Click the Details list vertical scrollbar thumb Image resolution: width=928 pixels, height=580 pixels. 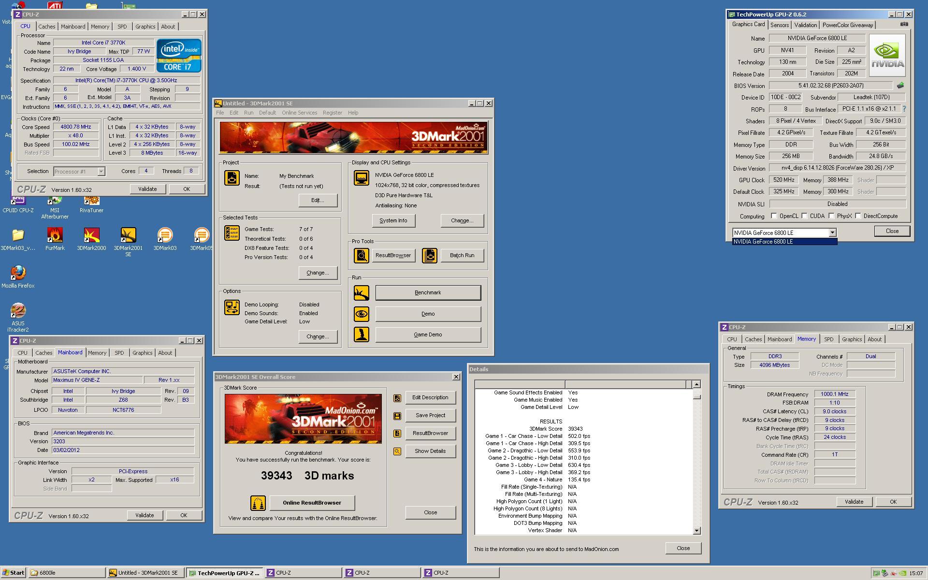(696, 396)
